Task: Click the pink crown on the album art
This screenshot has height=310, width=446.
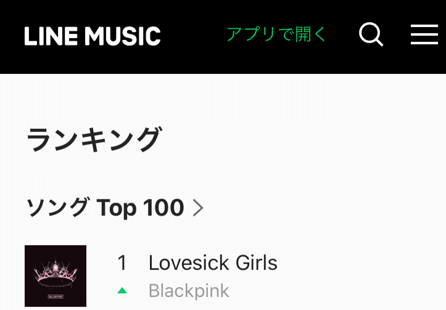Action: [x=56, y=273]
